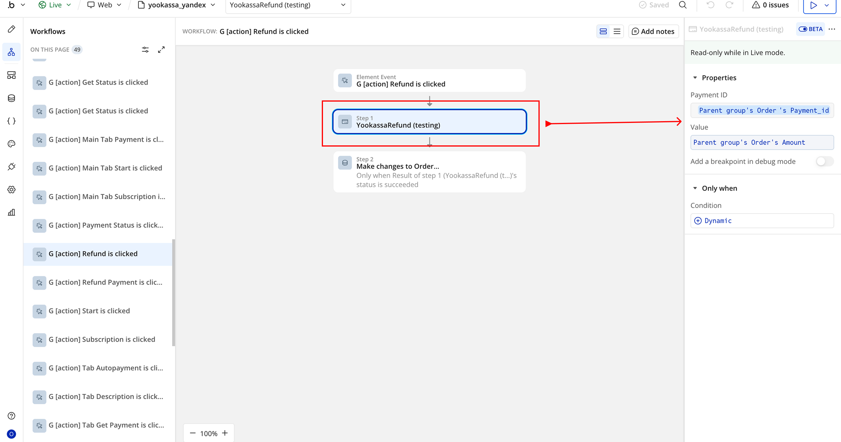Open the Data tab database icon
The width and height of the screenshot is (841, 442).
[x=11, y=98]
